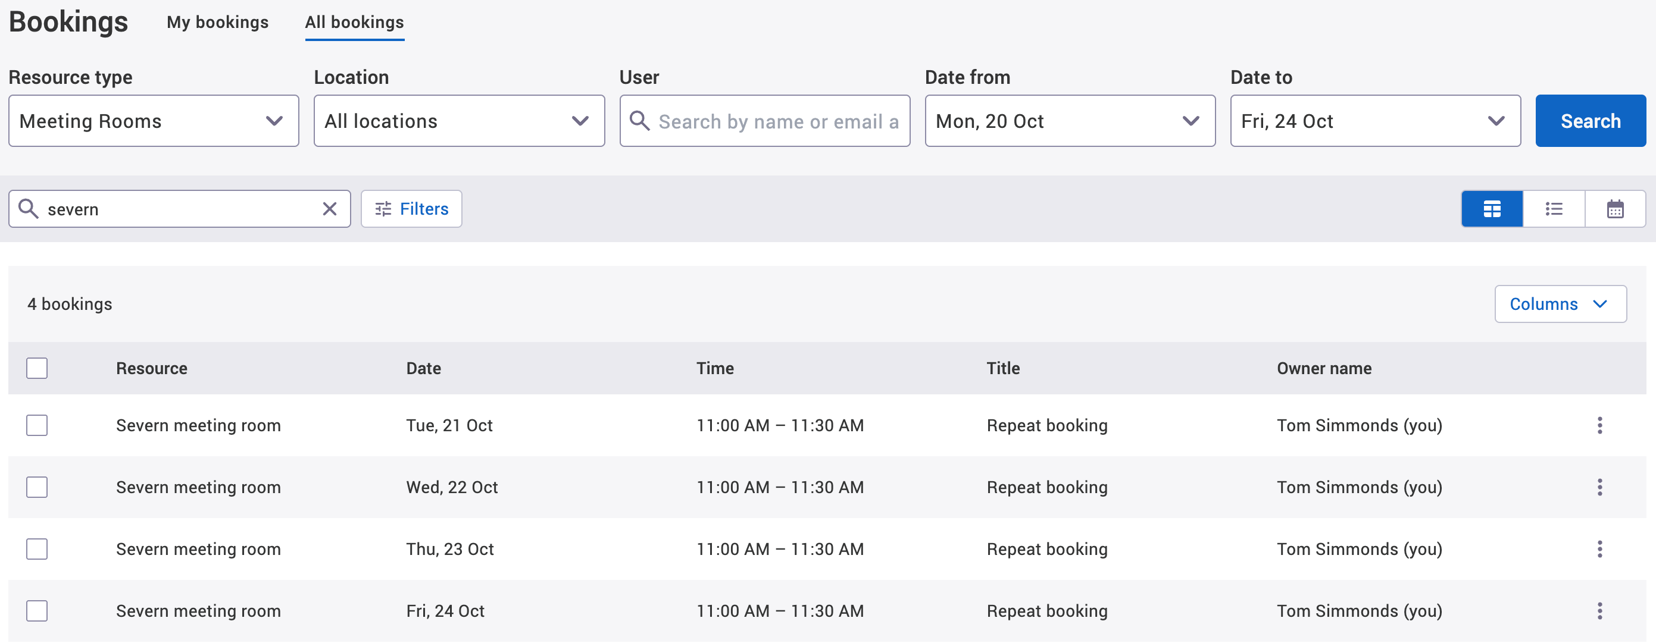The image size is (1656, 643).
Task: Open the Filters panel
Action: [x=411, y=209]
